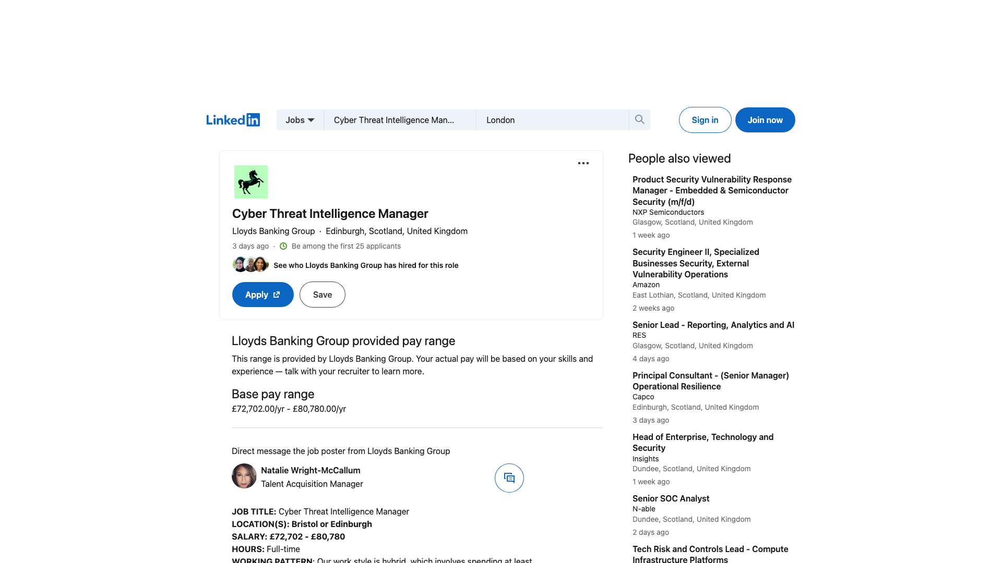The height and width of the screenshot is (563, 1002).
Task: Click the search magnifier icon
Action: 639,120
